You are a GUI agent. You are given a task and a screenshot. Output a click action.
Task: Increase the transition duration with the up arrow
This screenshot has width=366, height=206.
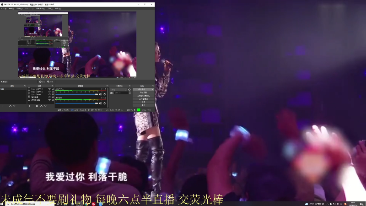tap(130, 92)
